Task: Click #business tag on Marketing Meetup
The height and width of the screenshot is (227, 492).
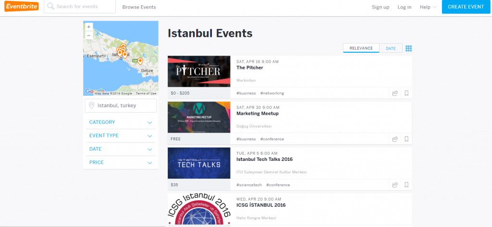Action: [246, 139]
